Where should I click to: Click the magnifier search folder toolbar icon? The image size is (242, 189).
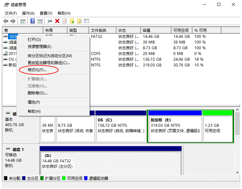coord(80,21)
